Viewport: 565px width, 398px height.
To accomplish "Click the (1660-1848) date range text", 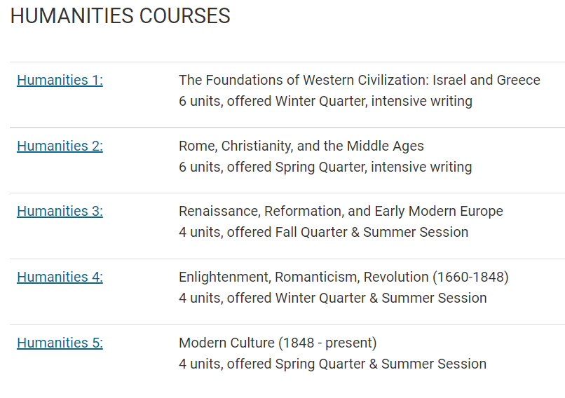I will point(470,277).
